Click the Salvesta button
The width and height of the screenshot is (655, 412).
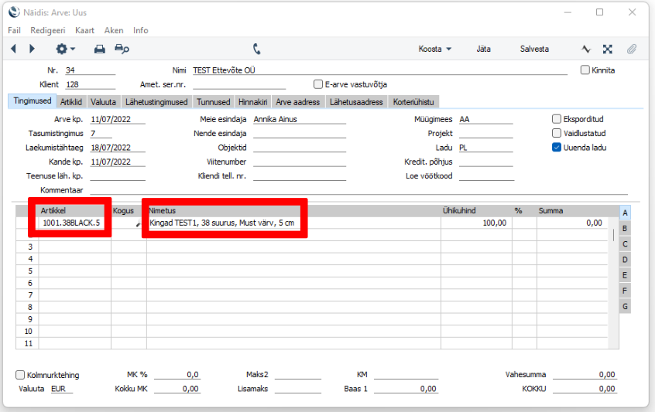534,49
